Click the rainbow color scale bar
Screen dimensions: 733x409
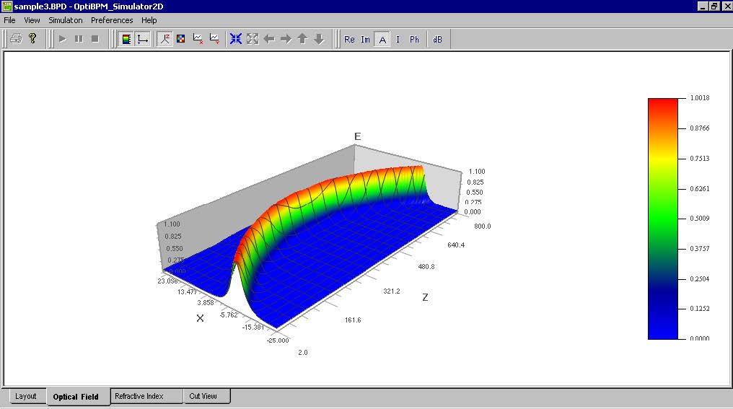point(662,218)
